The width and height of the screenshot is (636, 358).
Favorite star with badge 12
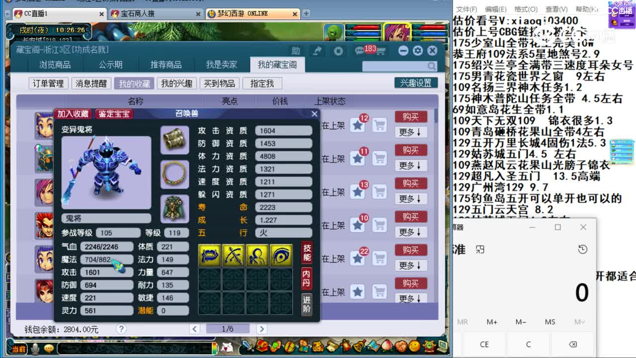[358, 125]
